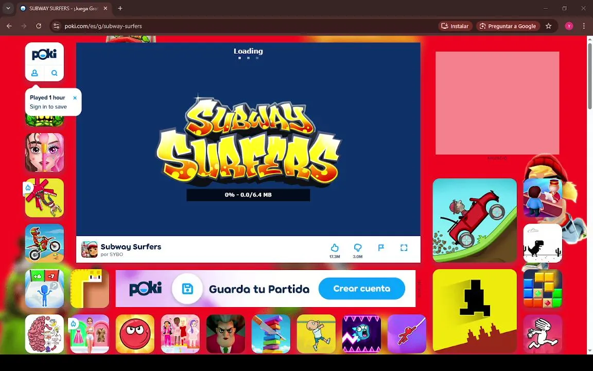Dismiss the 'Played 1 hour' tooltip

click(x=75, y=98)
